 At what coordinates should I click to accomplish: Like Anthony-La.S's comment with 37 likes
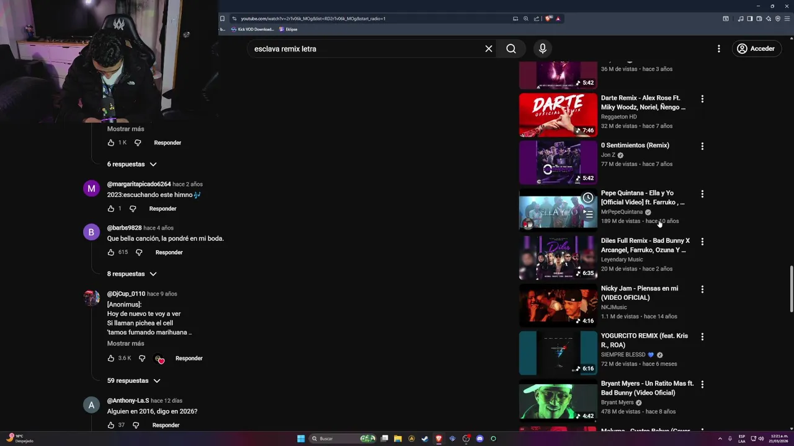click(111, 425)
